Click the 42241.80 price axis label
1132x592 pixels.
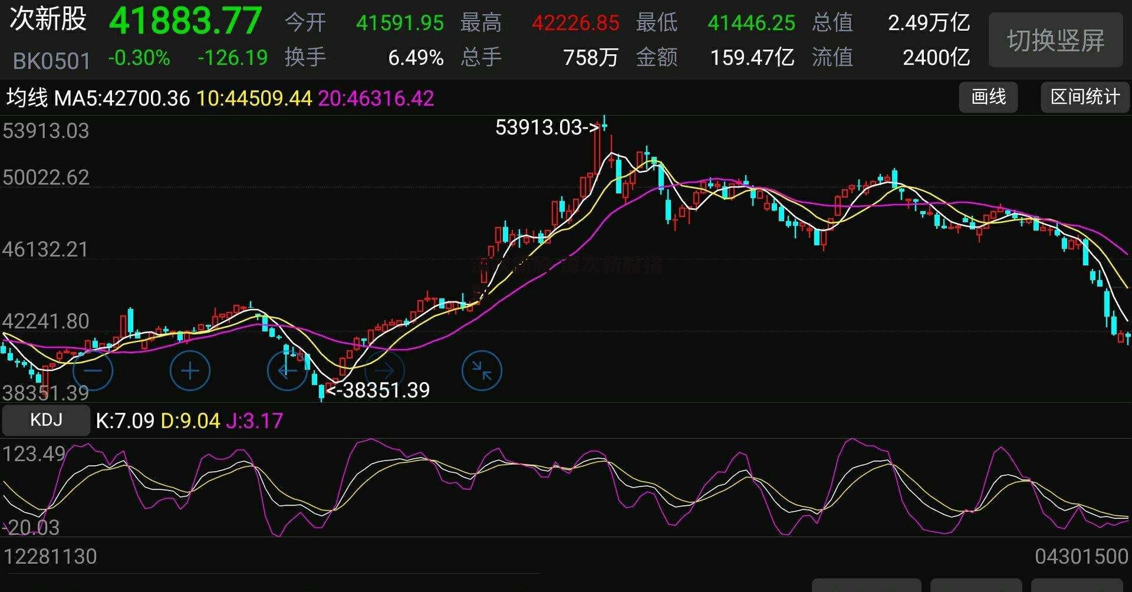tap(45, 321)
